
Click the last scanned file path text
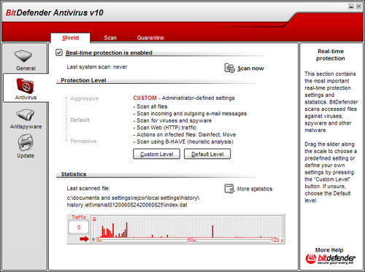133,201
